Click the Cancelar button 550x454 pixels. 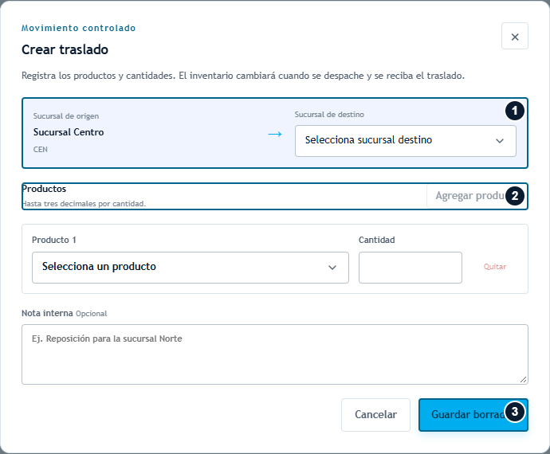click(375, 414)
